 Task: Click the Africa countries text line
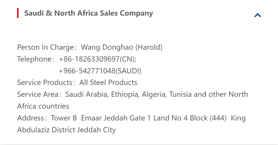tap(43, 107)
